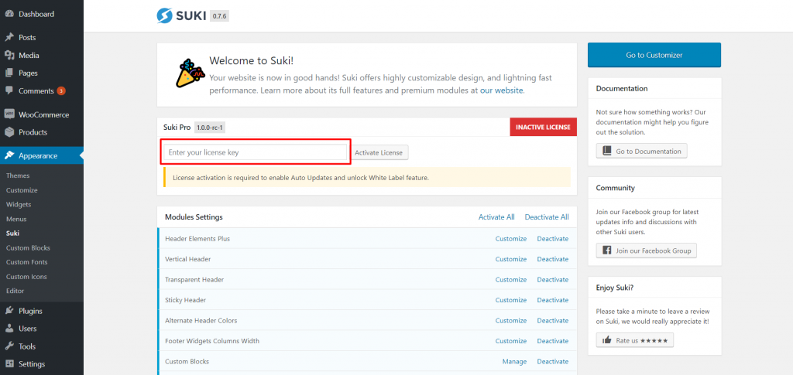The image size is (793, 375).
Task: Click the Facebook icon on group button
Action: pos(607,251)
